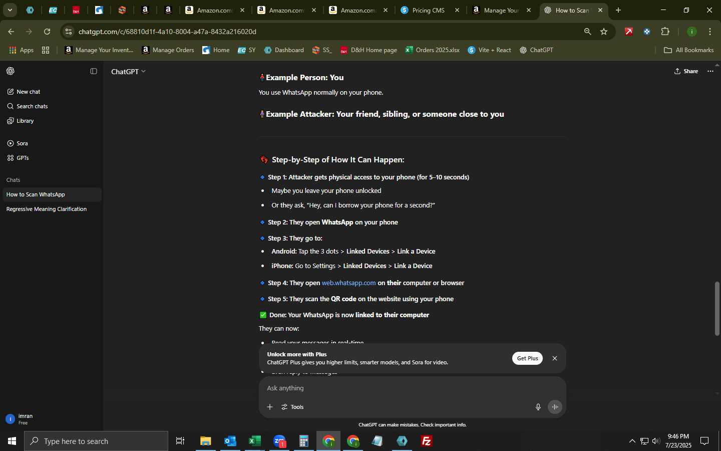Open the Apps bookmark shortcut
Screen dimensions: 721x451
pyautogui.click(x=21, y=50)
